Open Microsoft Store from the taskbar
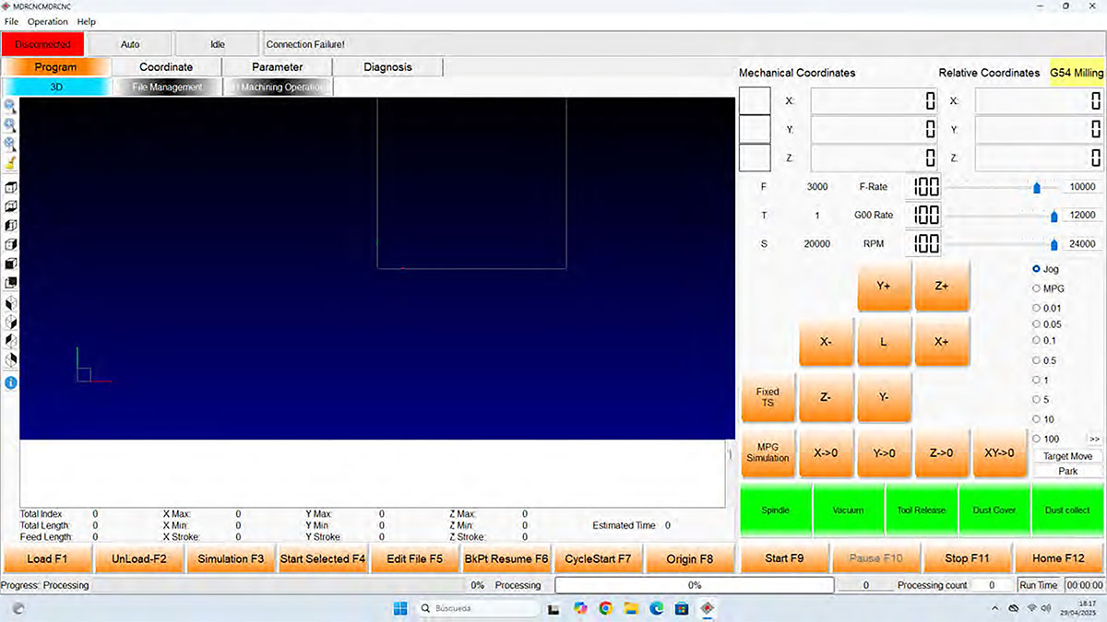The width and height of the screenshot is (1107, 622). point(682,608)
